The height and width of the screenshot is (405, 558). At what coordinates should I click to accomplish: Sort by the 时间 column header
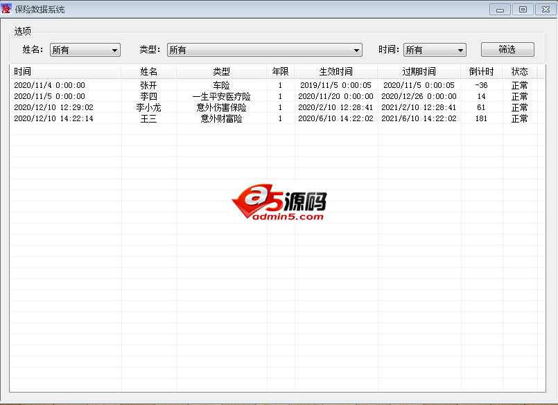tap(66, 71)
